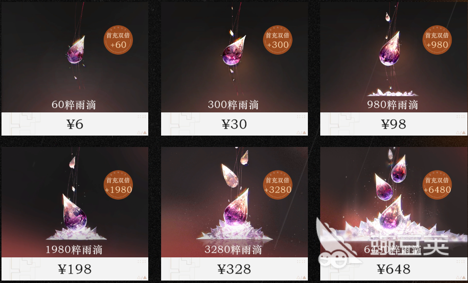Click the +980 first-recharge bonus badge

point(437,40)
